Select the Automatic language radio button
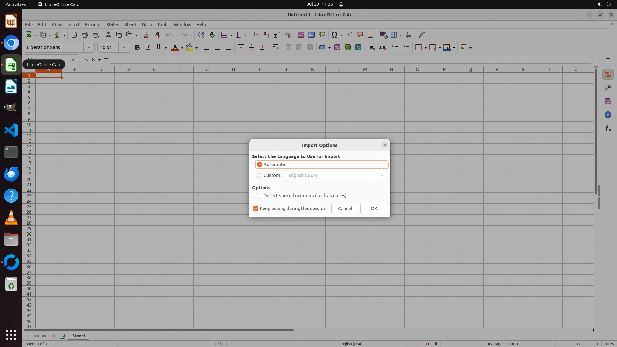Image resolution: width=617 pixels, height=347 pixels. point(260,165)
